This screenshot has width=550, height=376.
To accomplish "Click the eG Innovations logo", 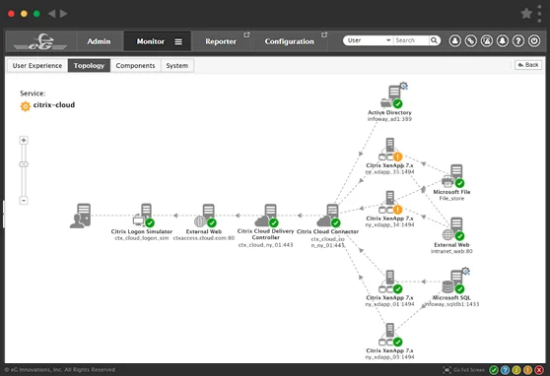I will pyautogui.click(x=40, y=41).
